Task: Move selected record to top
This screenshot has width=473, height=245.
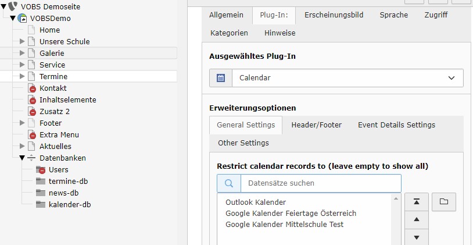Action: [x=415, y=202]
